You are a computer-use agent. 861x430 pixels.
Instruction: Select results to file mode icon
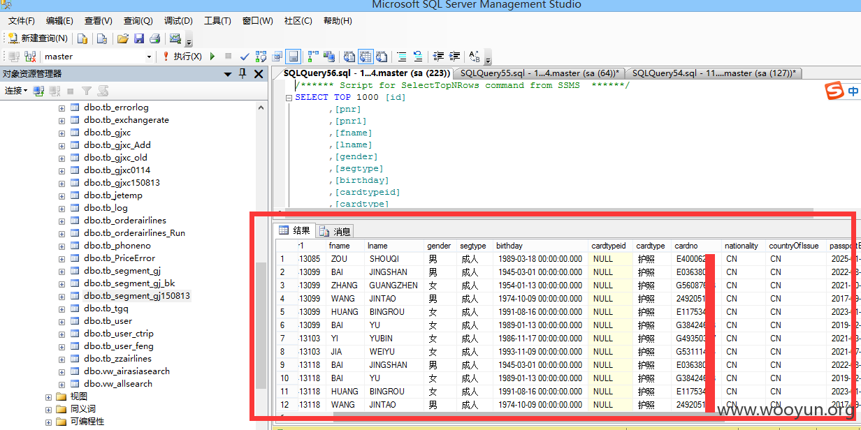tap(382, 57)
